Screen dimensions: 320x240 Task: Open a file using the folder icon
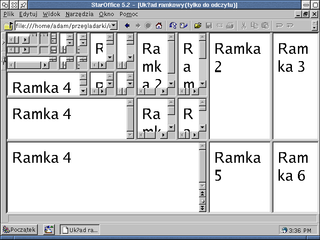click(198, 26)
